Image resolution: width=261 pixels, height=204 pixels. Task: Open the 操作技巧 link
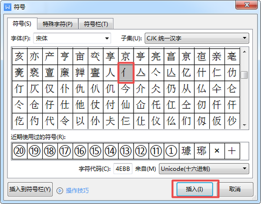tap(77, 191)
